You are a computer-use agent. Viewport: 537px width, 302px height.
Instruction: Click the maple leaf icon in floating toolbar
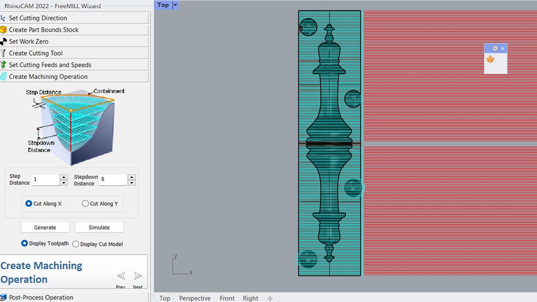[490, 60]
